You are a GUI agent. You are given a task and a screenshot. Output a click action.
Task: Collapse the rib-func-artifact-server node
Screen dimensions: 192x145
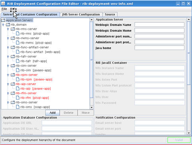click(x=8, y=48)
